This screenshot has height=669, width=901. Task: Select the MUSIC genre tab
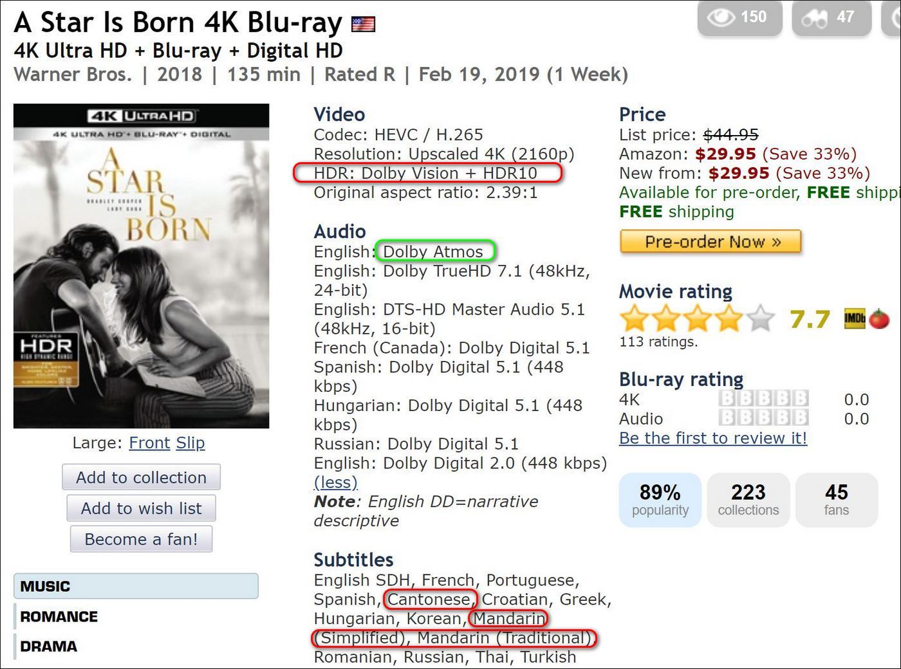pyautogui.click(x=136, y=586)
